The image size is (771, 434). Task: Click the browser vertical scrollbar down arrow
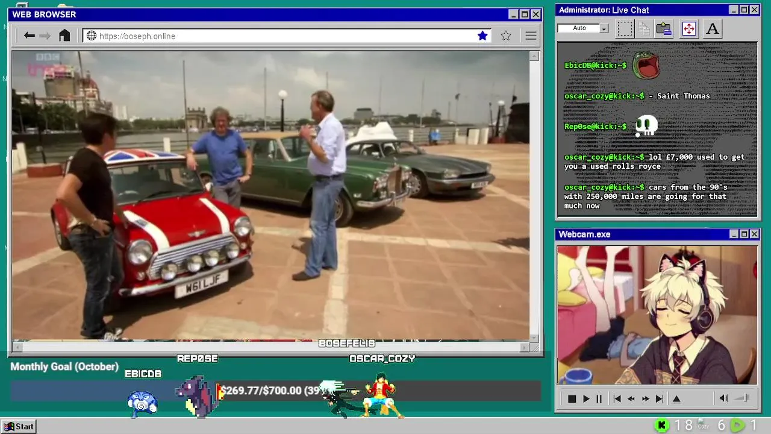(x=534, y=338)
